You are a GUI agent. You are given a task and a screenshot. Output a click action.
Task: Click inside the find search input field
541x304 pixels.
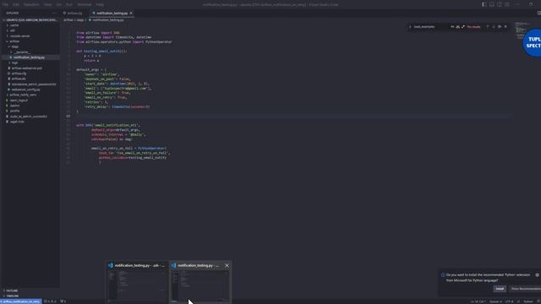(x=430, y=26)
